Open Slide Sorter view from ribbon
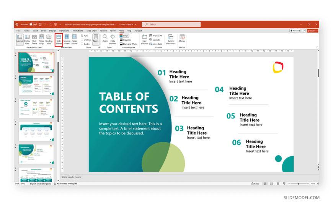The image size is (333, 206). pyautogui.click(x=34, y=39)
